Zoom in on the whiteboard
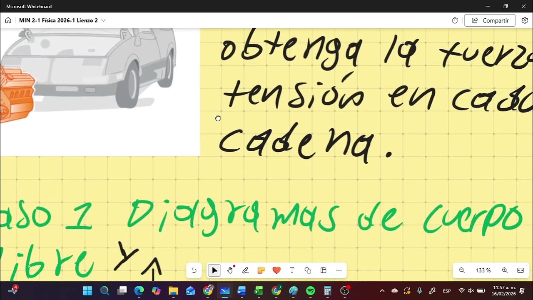 coord(505,270)
